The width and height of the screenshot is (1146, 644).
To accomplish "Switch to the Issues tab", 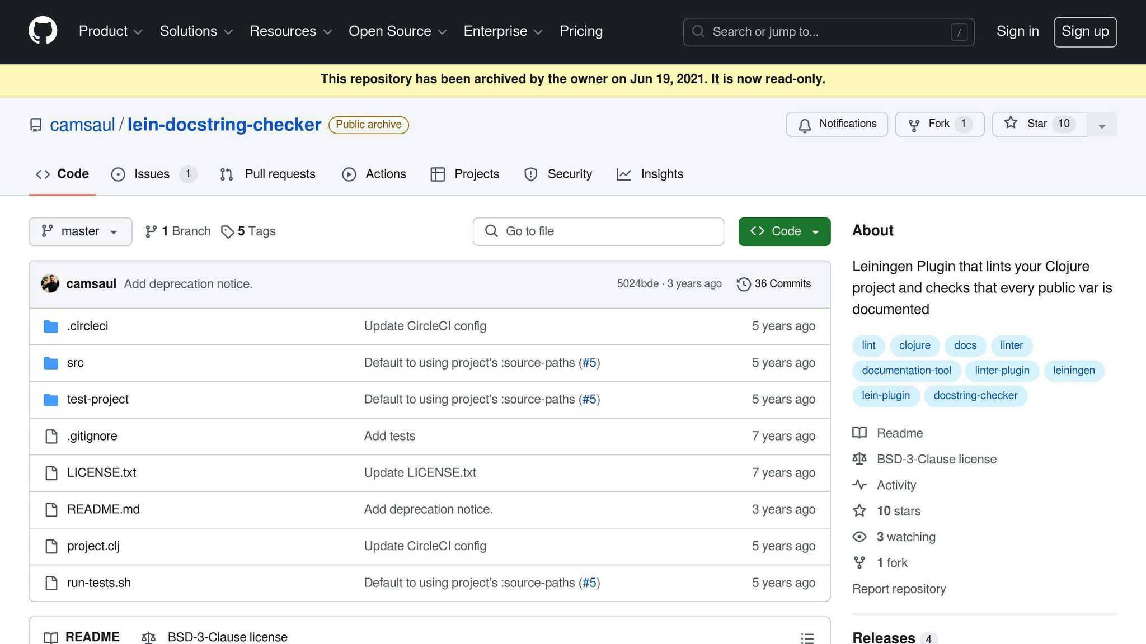I will (x=152, y=174).
